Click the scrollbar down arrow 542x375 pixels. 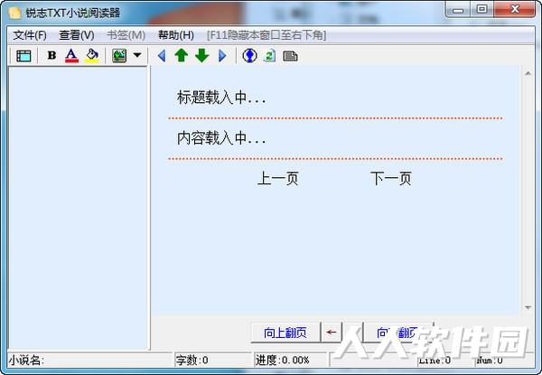[528, 307]
